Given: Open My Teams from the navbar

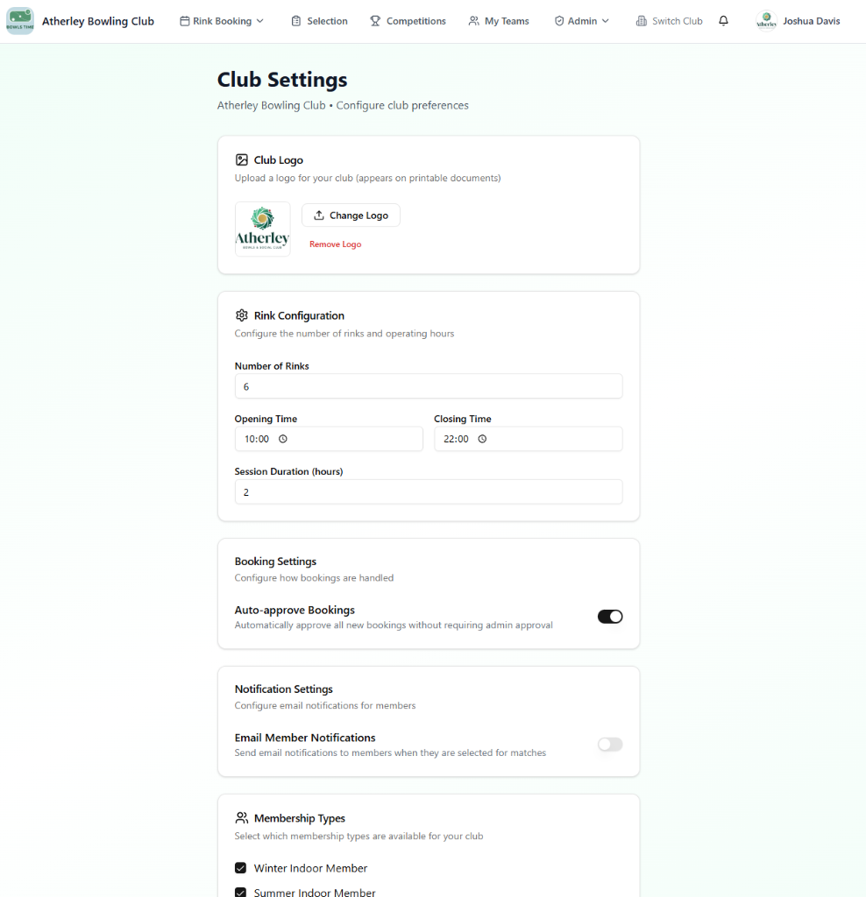Looking at the screenshot, I should [x=499, y=21].
